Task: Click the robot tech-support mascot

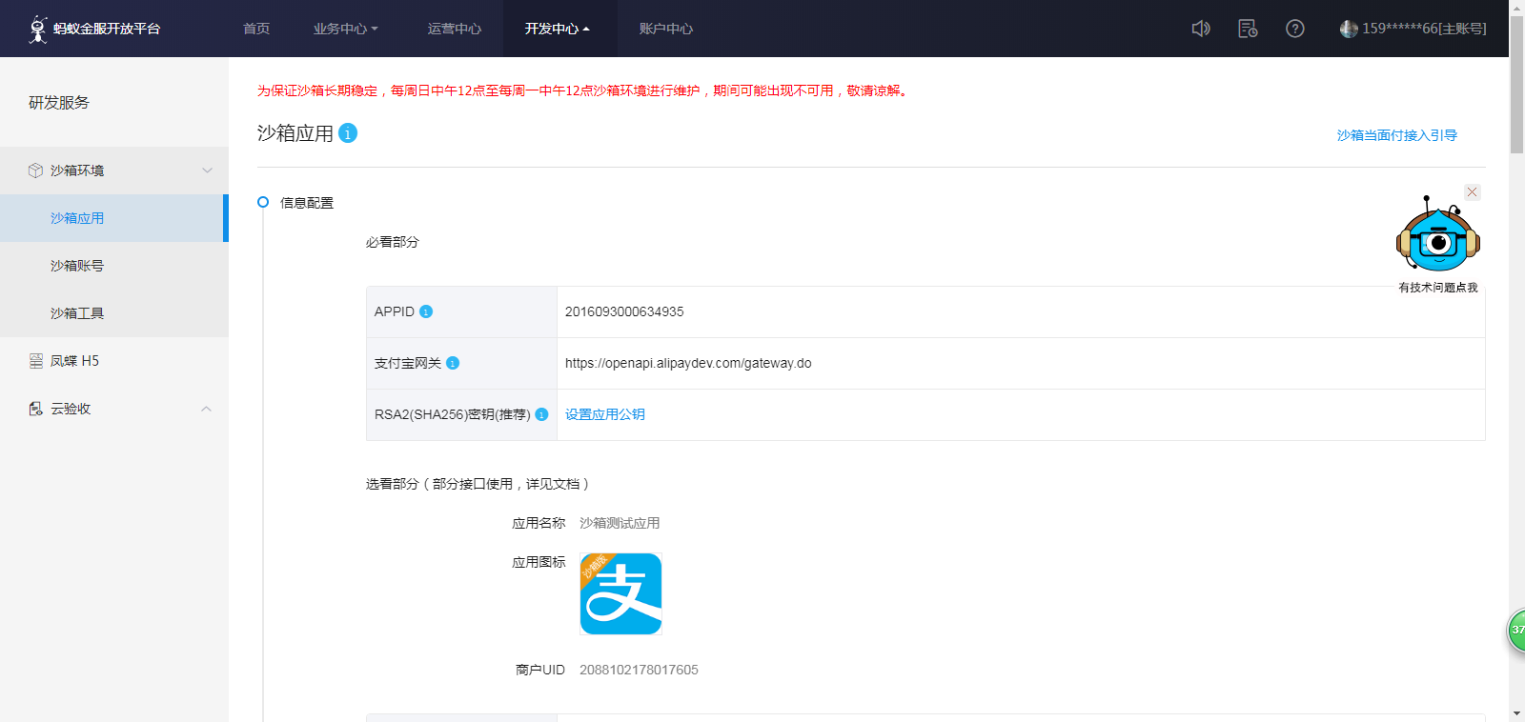Action: coord(1437,234)
